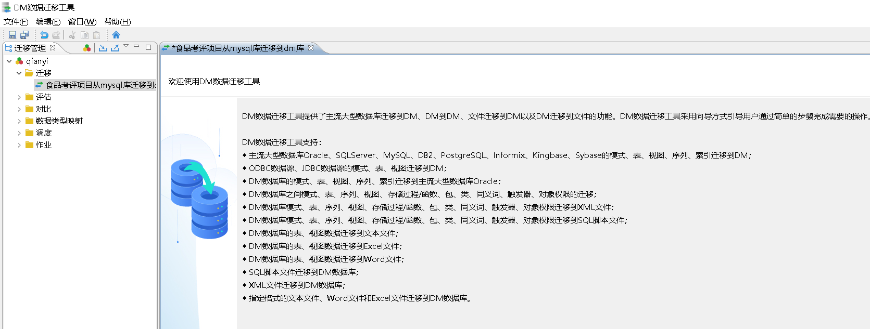Click the 评估 folder icon

[x=29, y=97]
